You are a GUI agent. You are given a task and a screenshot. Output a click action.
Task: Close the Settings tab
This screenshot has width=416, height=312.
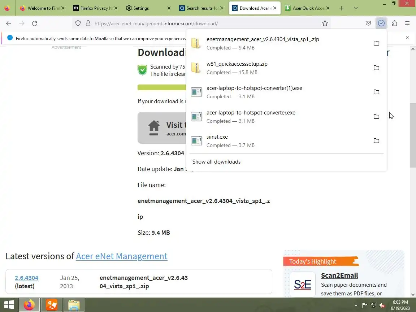coord(169,8)
